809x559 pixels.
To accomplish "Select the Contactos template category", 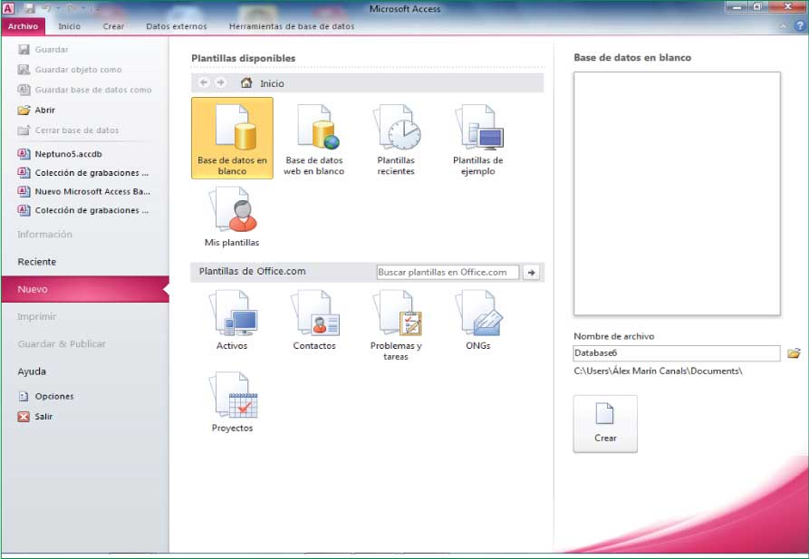I will point(314,320).
